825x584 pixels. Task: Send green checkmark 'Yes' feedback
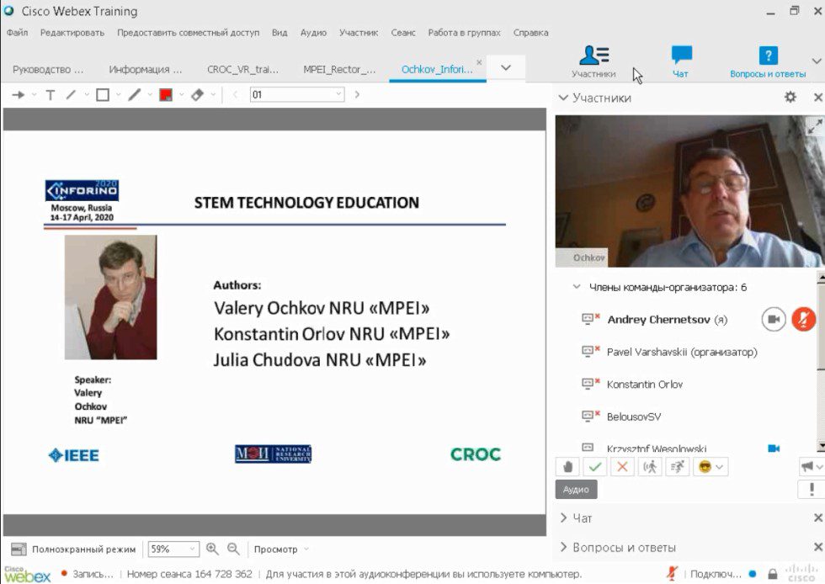coord(595,466)
